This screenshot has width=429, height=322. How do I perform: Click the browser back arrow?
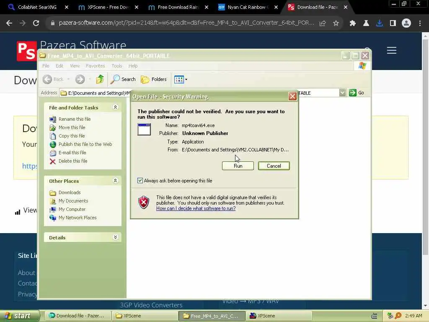(x=9, y=23)
